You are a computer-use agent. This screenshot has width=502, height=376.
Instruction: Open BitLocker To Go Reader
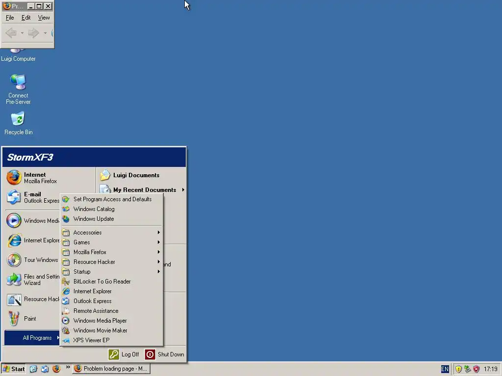111,282
